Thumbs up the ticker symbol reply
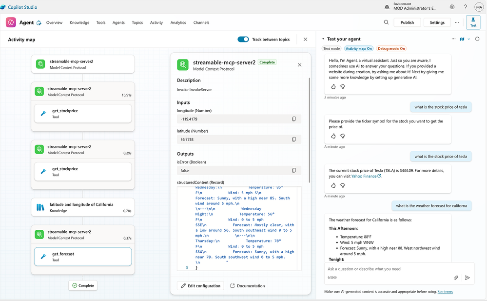This screenshot has width=487, height=301. [333, 136]
